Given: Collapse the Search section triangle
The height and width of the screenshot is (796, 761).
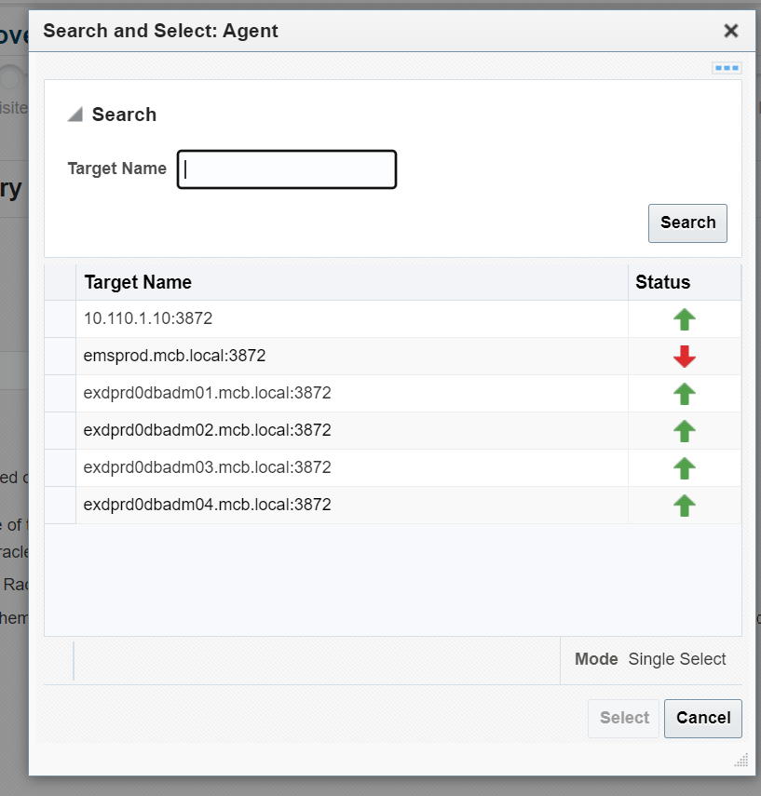Looking at the screenshot, I should tap(75, 115).
